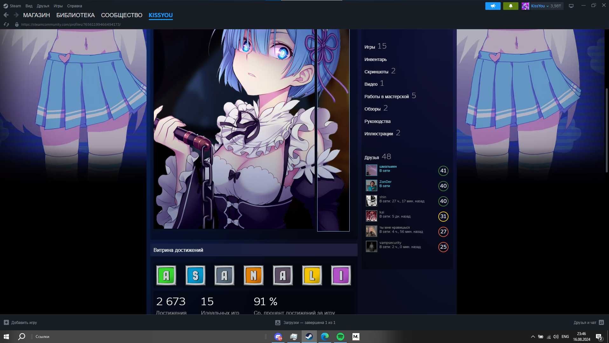Open the Руководства link
This screenshot has height=343, width=609.
pos(377,121)
